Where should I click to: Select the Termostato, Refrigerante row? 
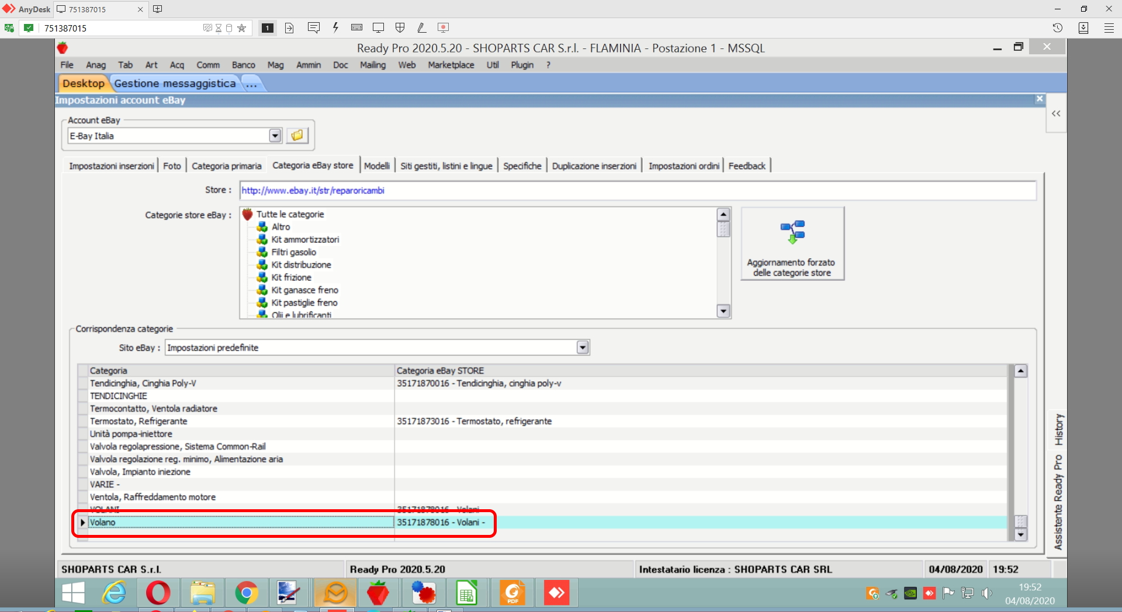tap(543, 421)
